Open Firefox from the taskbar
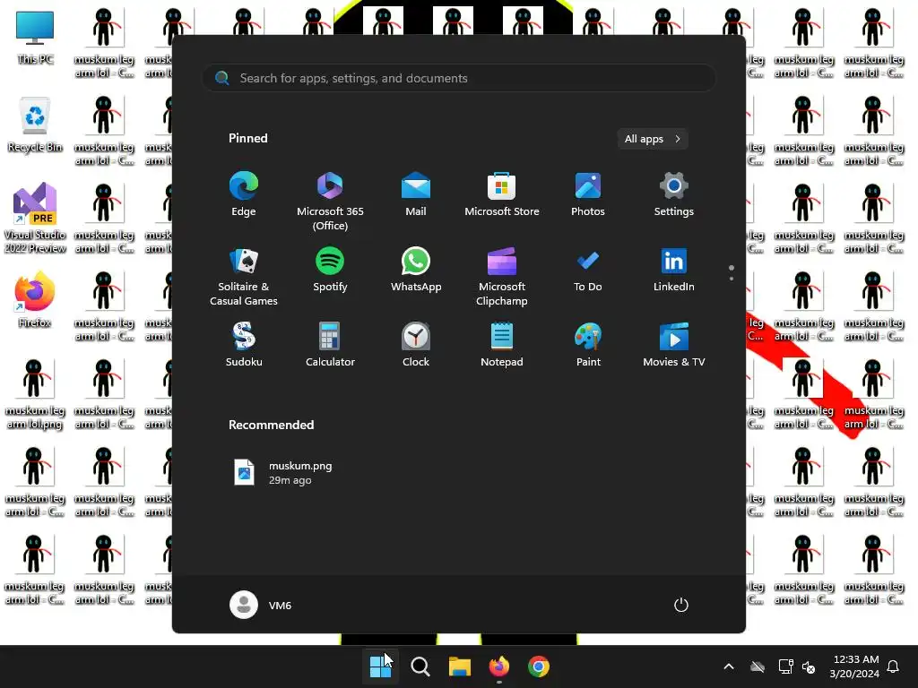 click(498, 666)
